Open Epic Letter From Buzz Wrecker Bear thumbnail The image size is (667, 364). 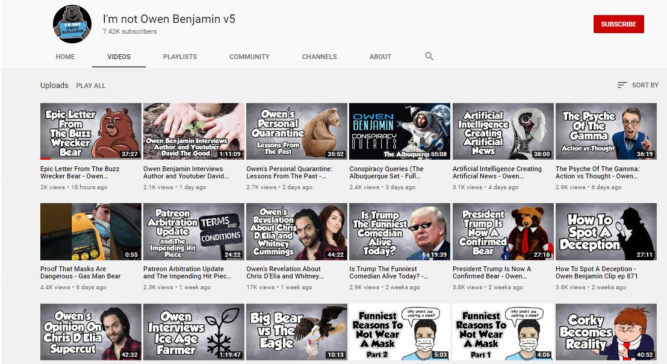pos(91,131)
